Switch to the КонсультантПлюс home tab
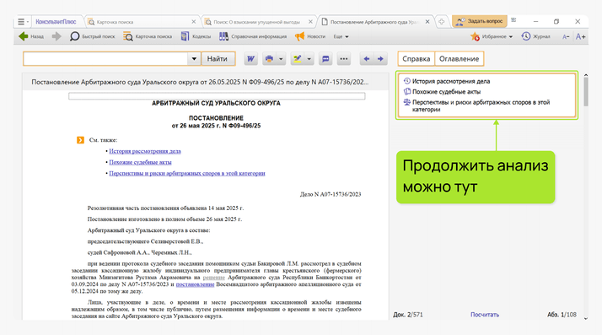Image resolution: width=602 pixels, height=335 pixels. (56, 22)
